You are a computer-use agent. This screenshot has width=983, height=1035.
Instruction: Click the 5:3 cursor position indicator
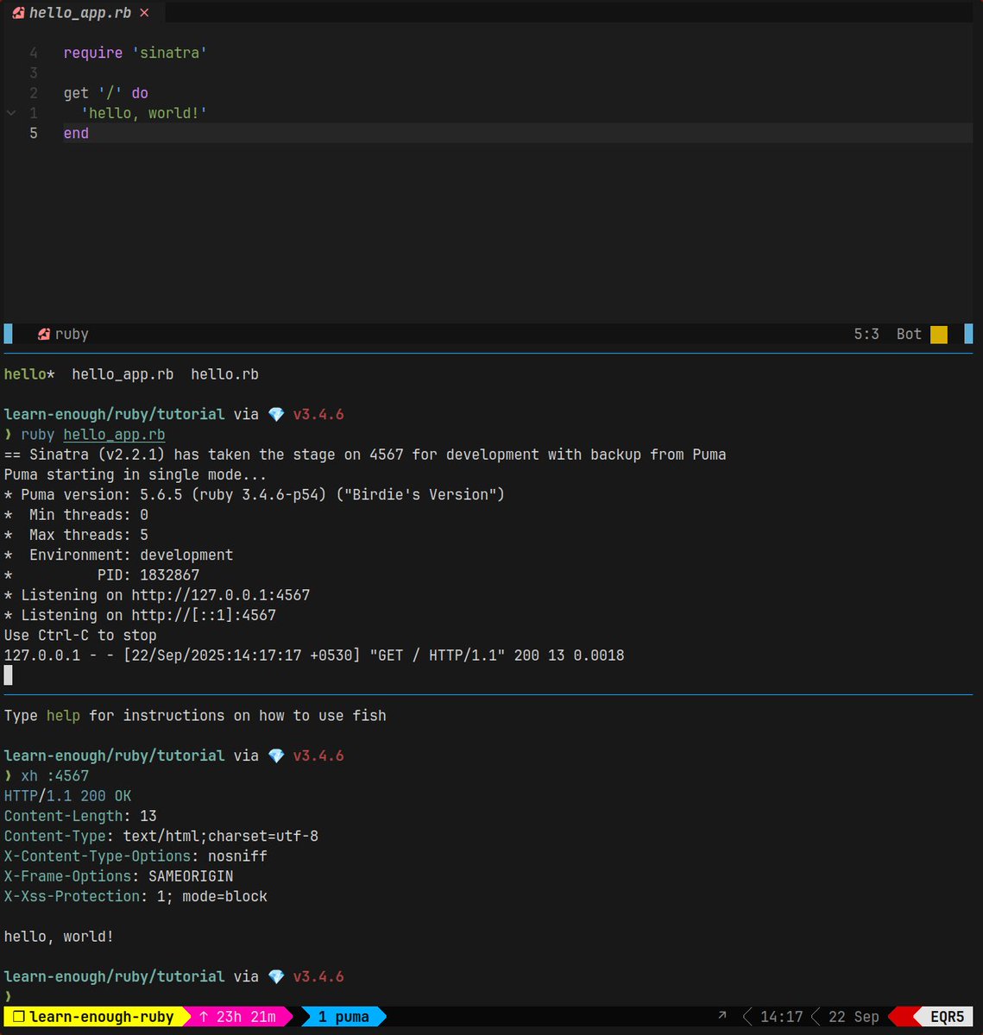tap(866, 334)
